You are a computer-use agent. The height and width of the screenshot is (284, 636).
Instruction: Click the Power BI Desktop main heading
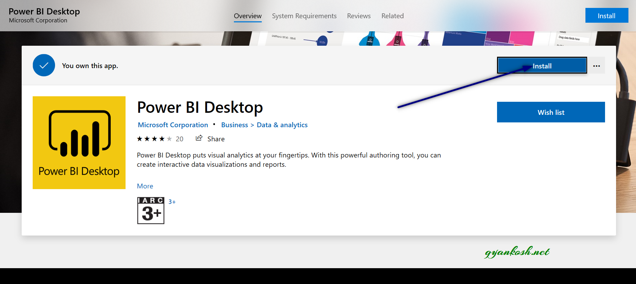point(200,108)
